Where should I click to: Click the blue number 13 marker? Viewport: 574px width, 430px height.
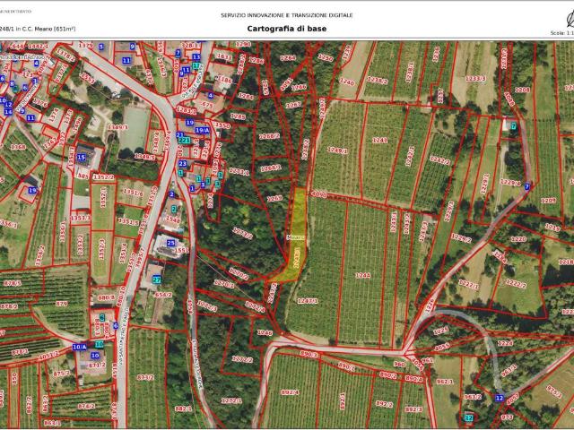click(x=196, y=56)
